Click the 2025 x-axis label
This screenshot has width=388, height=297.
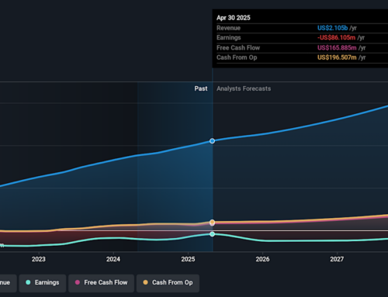[x=188, y=259]
